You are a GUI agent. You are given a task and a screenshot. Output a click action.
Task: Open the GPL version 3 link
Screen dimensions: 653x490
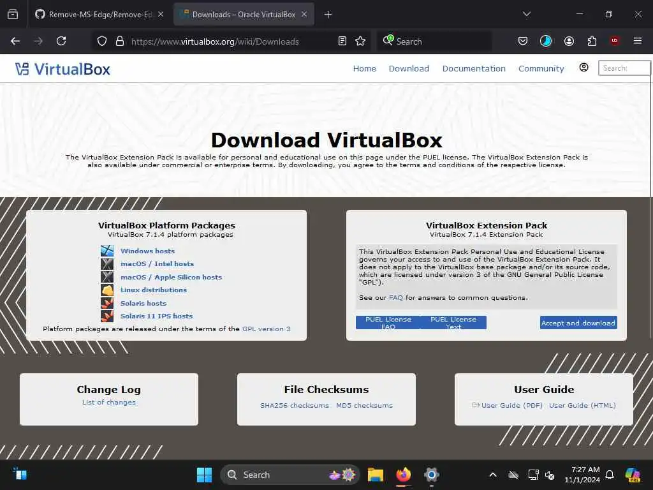pyautogui.click(x=266, y=329)
